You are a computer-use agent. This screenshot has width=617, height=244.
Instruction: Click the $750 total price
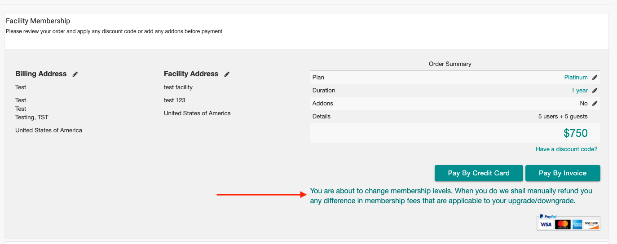pyautogui.click(x=575, y=133)
